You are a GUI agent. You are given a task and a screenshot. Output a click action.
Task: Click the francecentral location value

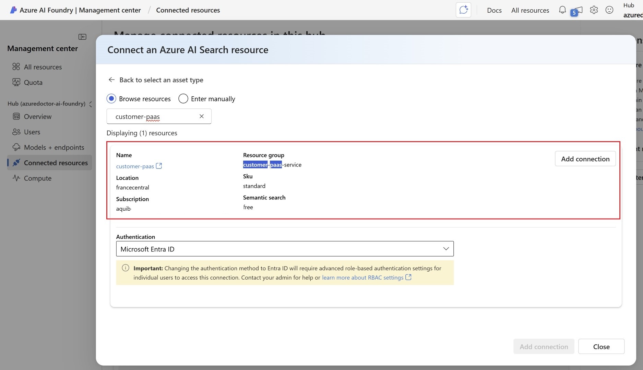click(132, 187)
